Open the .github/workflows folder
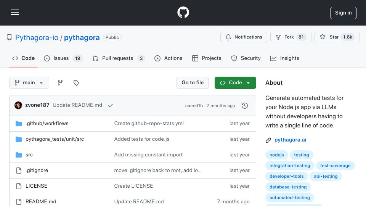The width and height of the screenshot is (366, 206). (47, 123)
